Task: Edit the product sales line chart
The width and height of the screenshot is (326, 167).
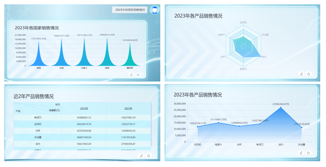Action: 301,153
